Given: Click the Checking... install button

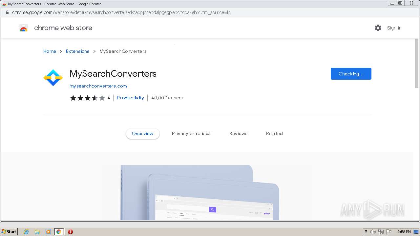Looking at the screenshot, I should (351, 74).
